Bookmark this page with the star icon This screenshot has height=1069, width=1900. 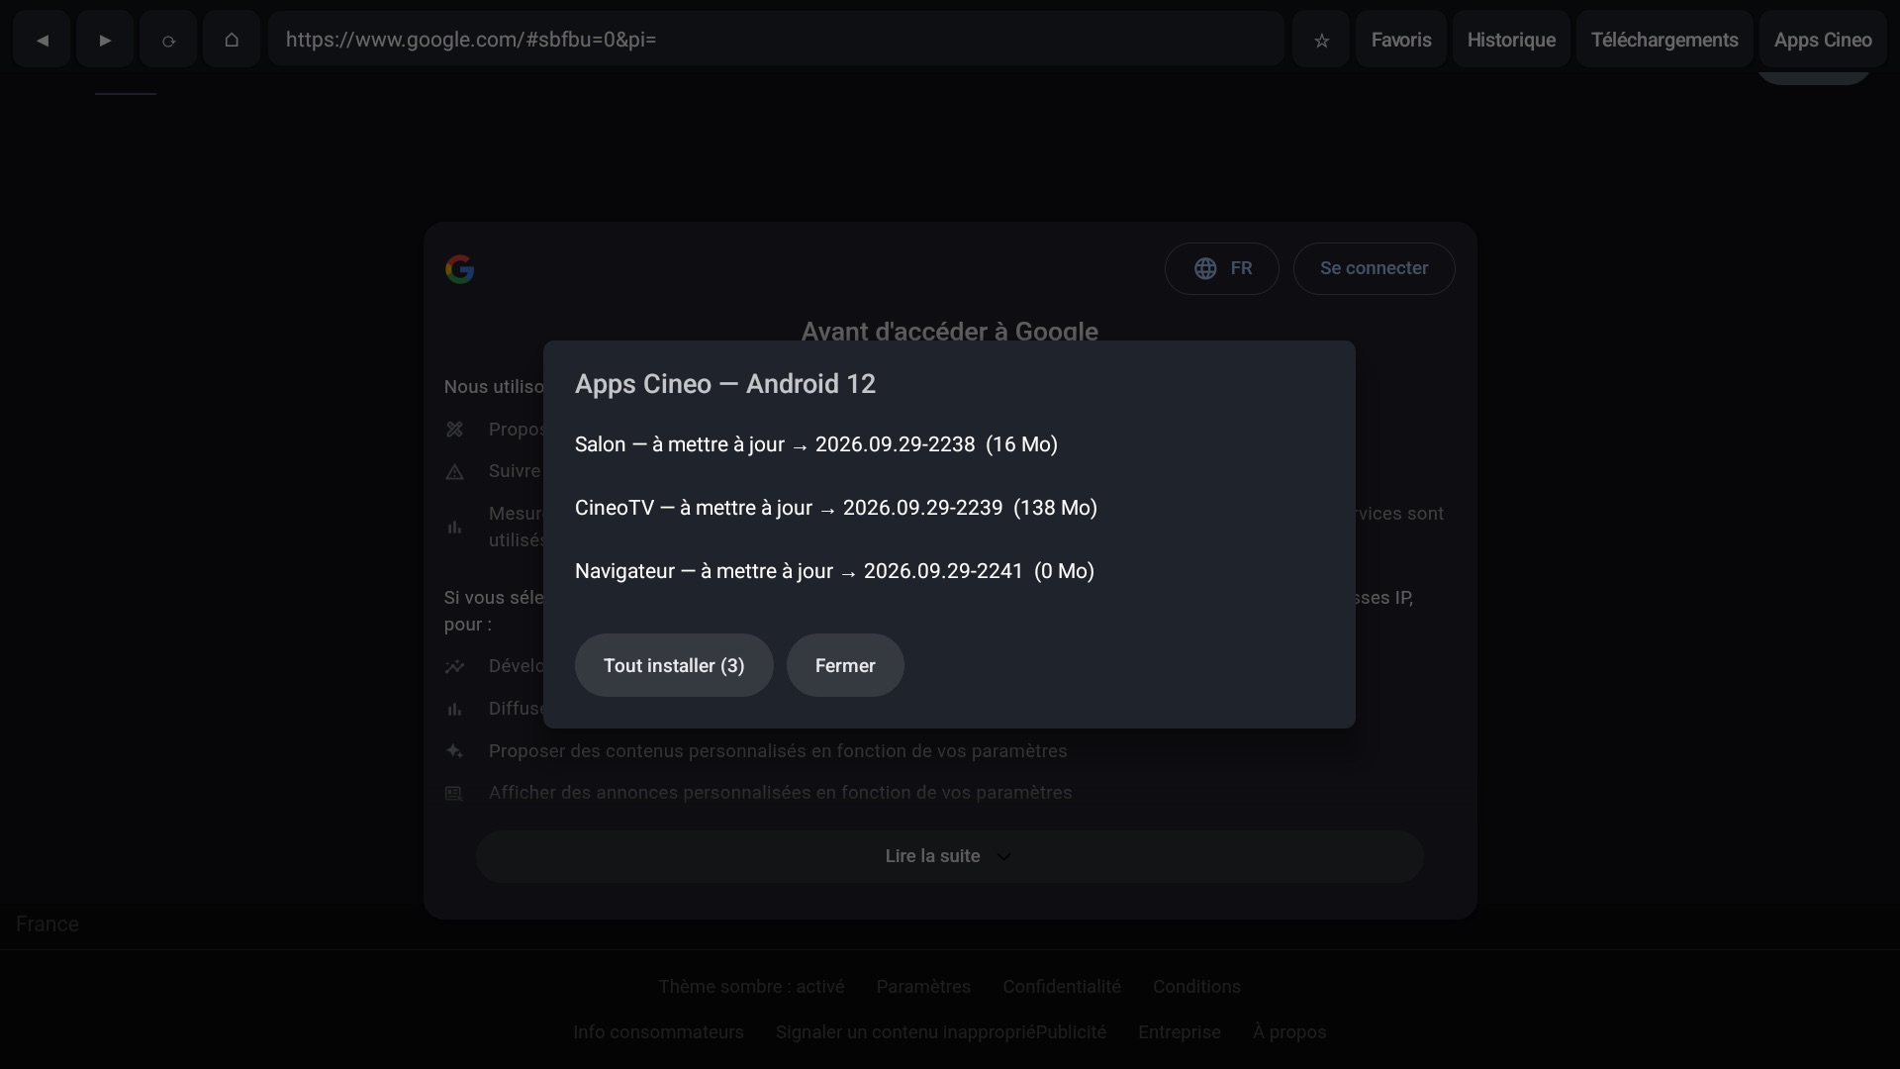point(1321,40)
